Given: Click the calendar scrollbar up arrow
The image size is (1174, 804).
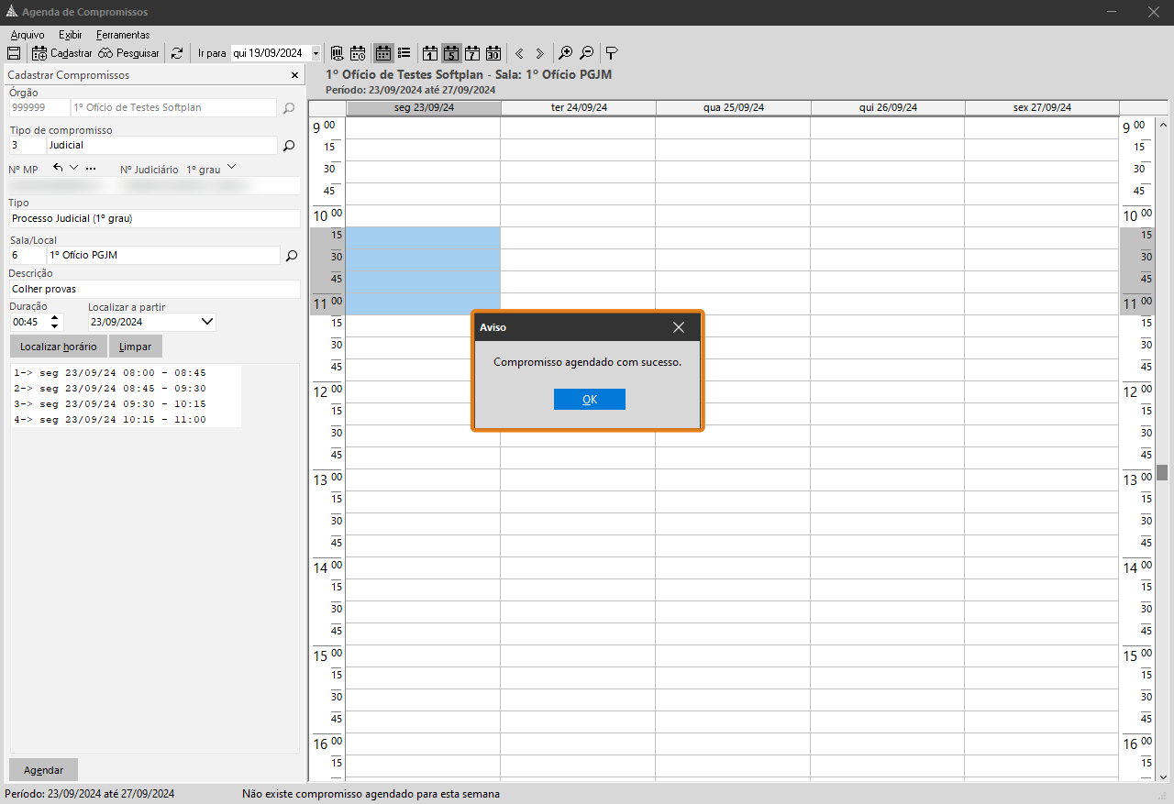Looking at the screenshot, I should click(x=1162, y=126).
